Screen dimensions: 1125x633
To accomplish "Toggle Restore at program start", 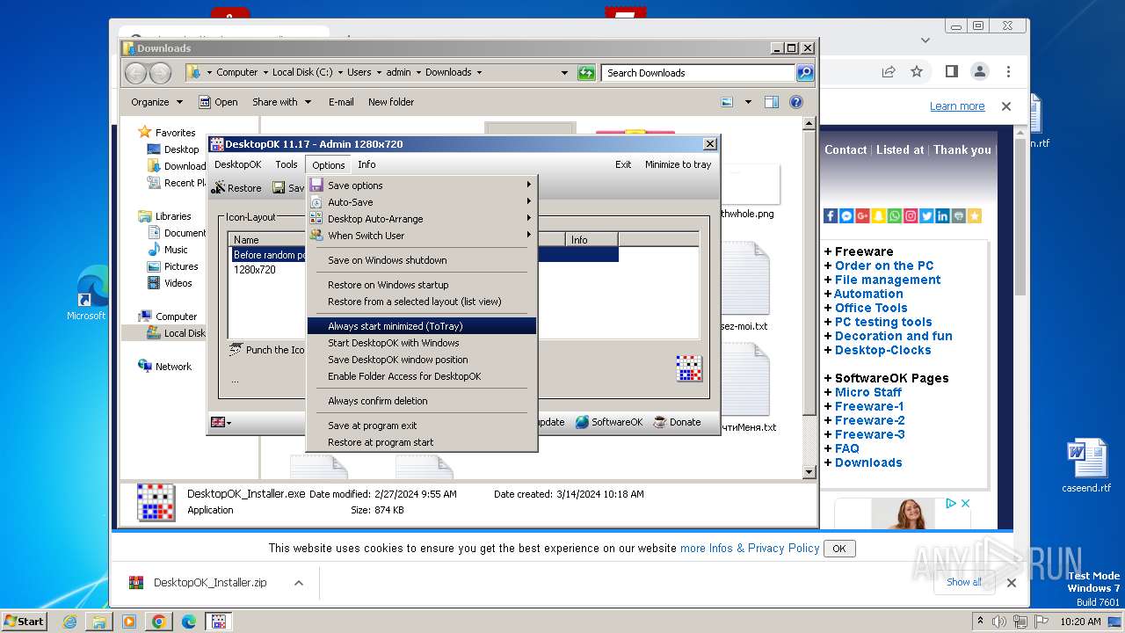I will [421, 442].
